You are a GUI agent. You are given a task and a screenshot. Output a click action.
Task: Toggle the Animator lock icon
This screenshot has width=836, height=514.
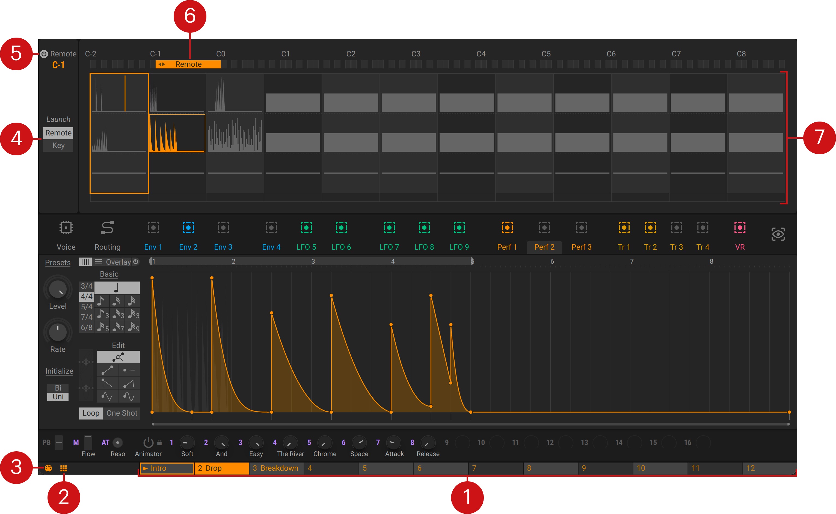(159, 443)
